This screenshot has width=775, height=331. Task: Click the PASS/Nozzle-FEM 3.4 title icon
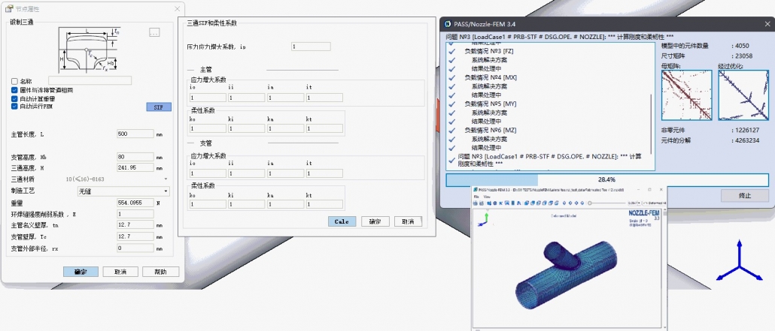tap(447, 24)
